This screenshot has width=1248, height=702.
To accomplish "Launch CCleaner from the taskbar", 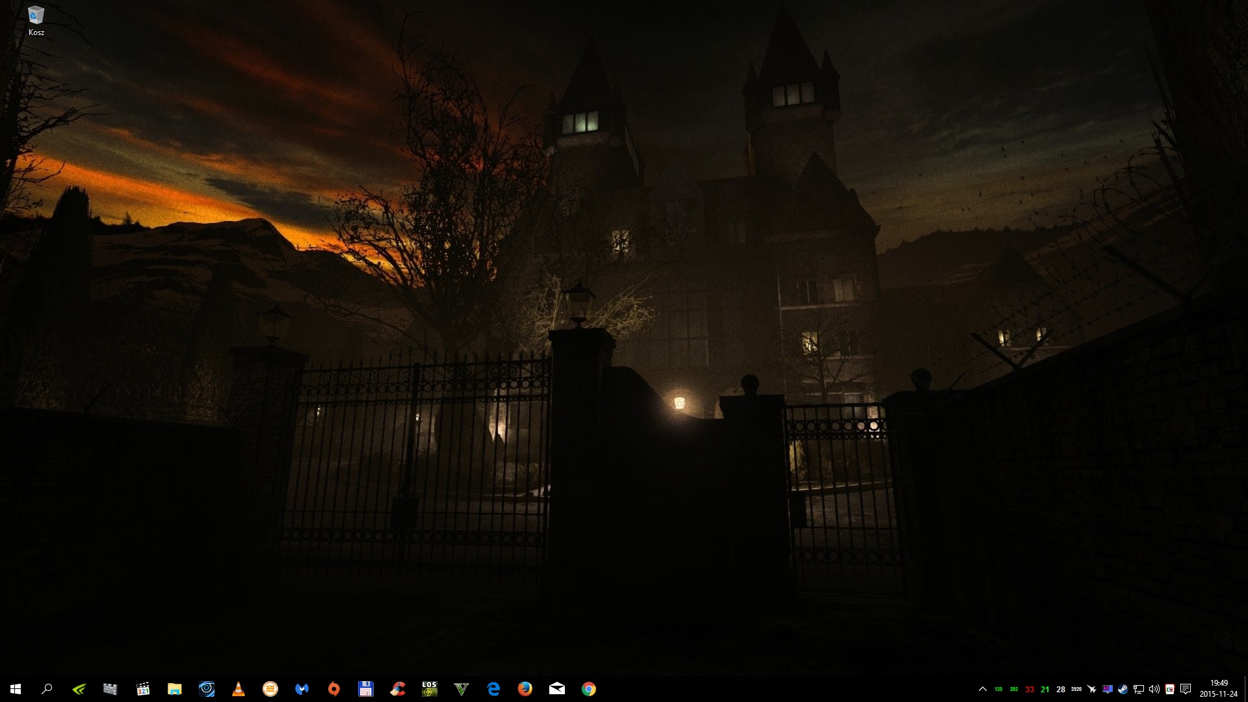I will (398, 689).
